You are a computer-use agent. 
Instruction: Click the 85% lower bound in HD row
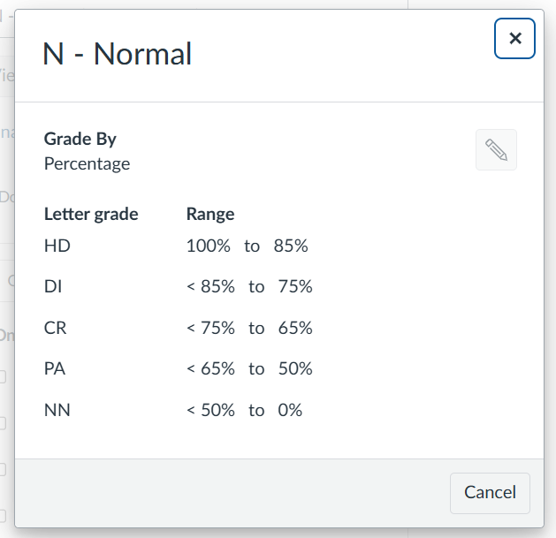coord(290,246)
